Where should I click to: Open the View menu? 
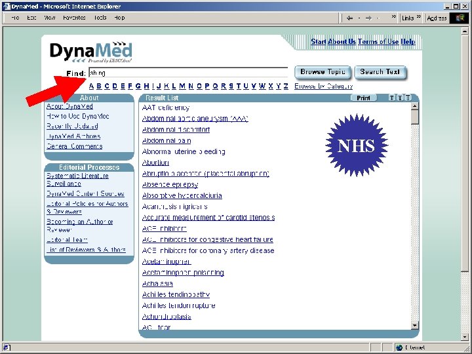[50, 18]
